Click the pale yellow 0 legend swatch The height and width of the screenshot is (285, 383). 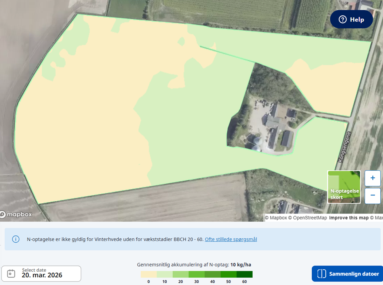pos(148,274)
